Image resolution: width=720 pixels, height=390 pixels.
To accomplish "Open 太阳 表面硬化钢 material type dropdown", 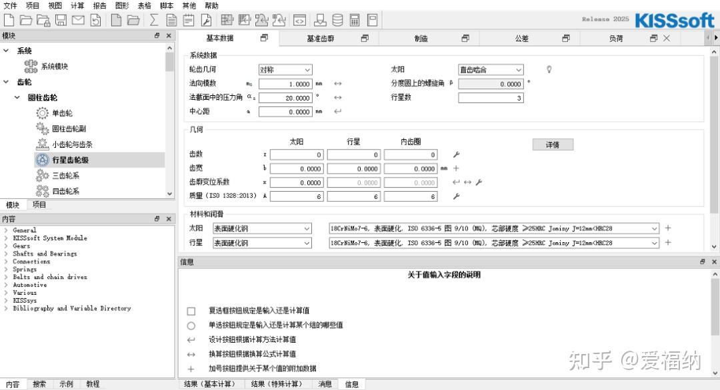I will [x=262, y=228].
